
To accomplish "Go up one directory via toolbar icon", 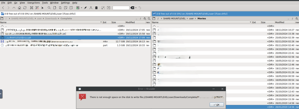I will 14,8.
